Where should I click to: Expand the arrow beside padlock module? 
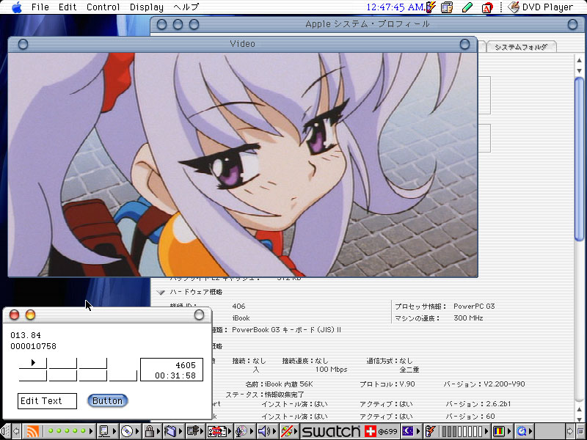pos(159,431)
